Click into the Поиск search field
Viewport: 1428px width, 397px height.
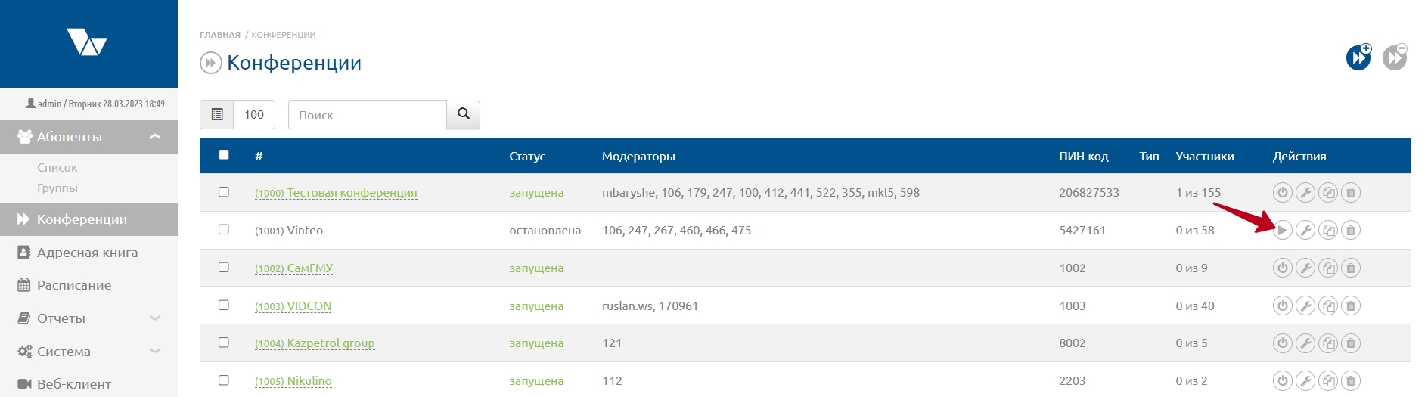pyautogui.click(x=368, y=114)
